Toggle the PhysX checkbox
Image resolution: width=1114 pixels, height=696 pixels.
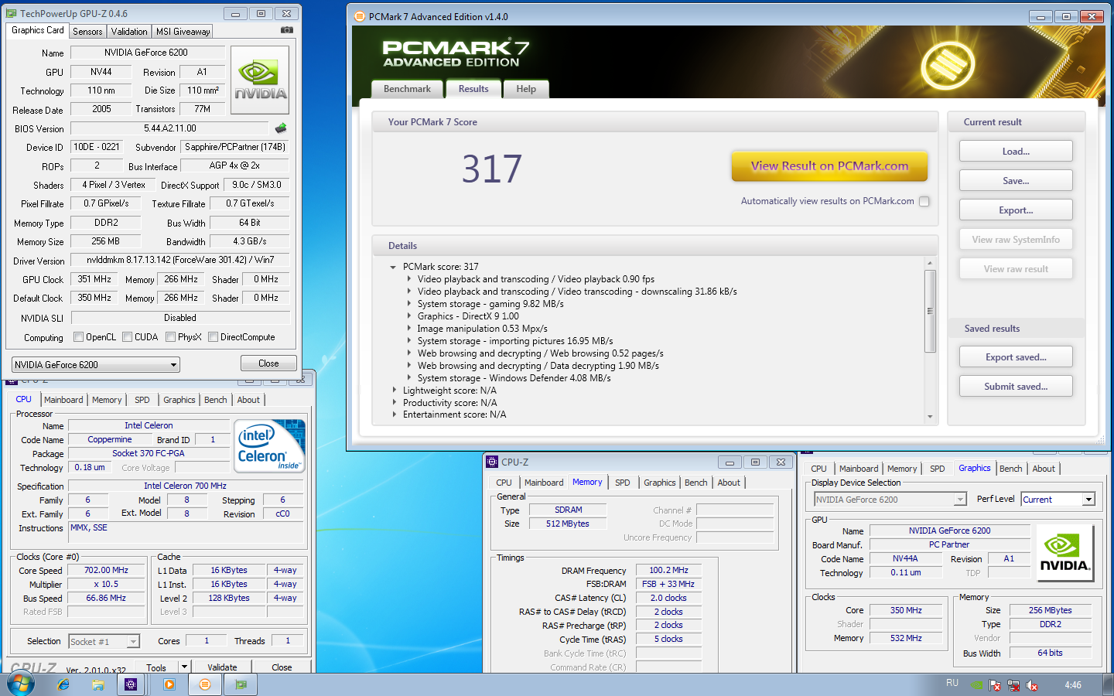click(171, 337)
